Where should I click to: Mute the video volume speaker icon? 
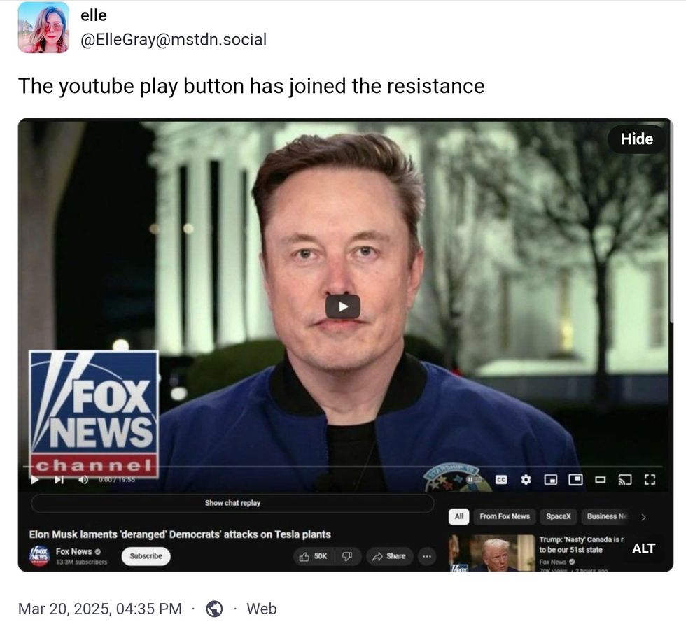tap(83, 480)
